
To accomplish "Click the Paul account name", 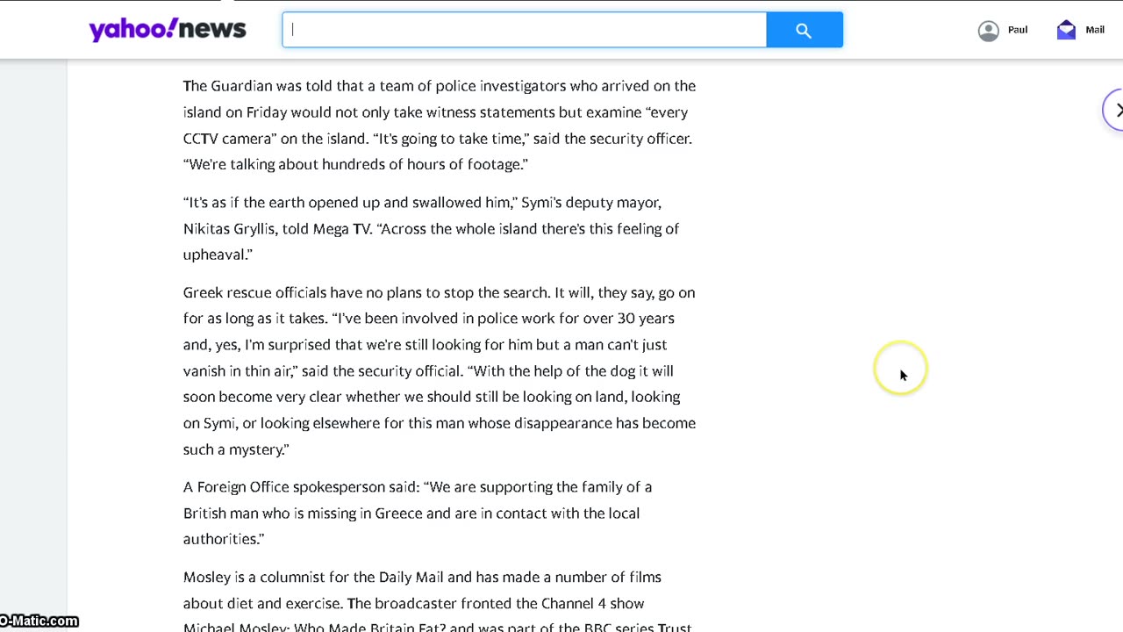I will coord(1018,30).
